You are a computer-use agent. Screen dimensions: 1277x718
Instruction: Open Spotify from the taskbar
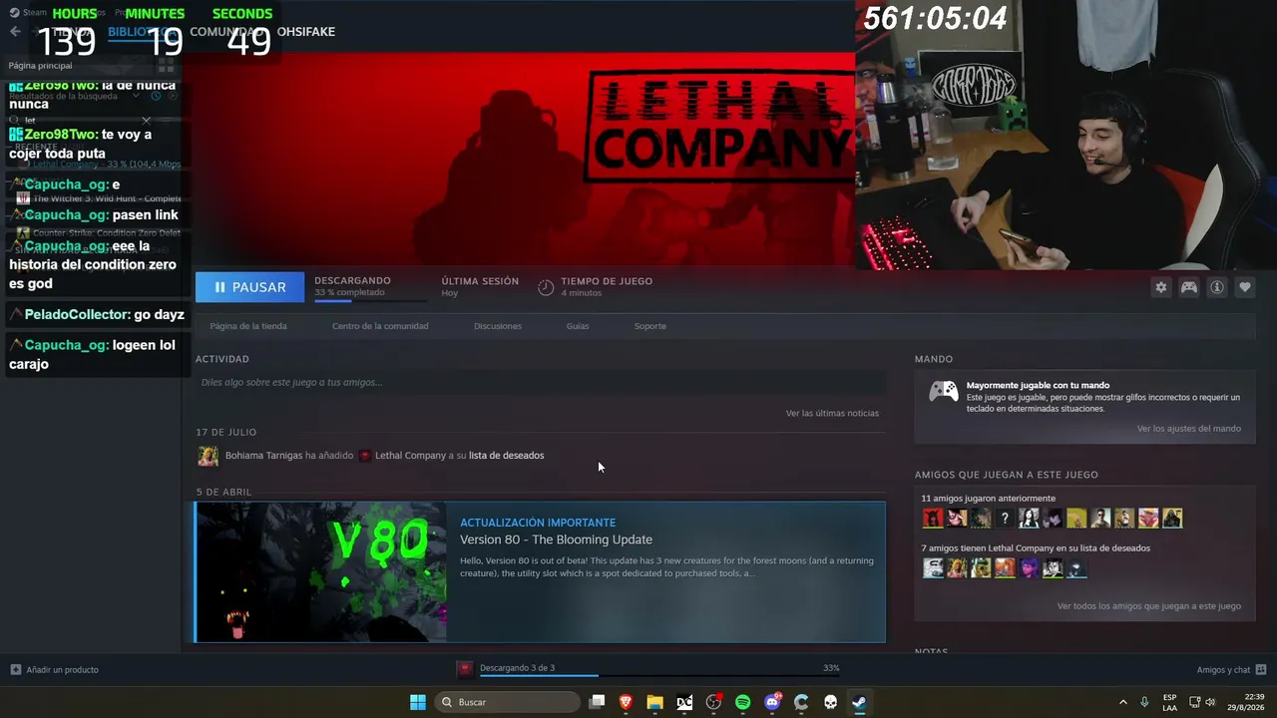(742, 702)
